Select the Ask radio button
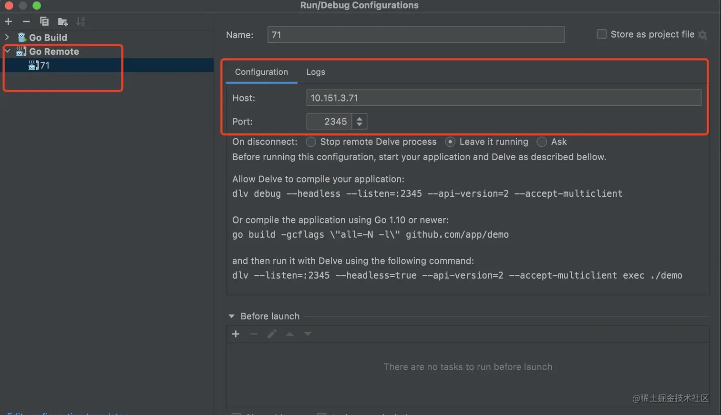Image resolution: width=721 pixels, height=415 pixels. click(542, 142)
